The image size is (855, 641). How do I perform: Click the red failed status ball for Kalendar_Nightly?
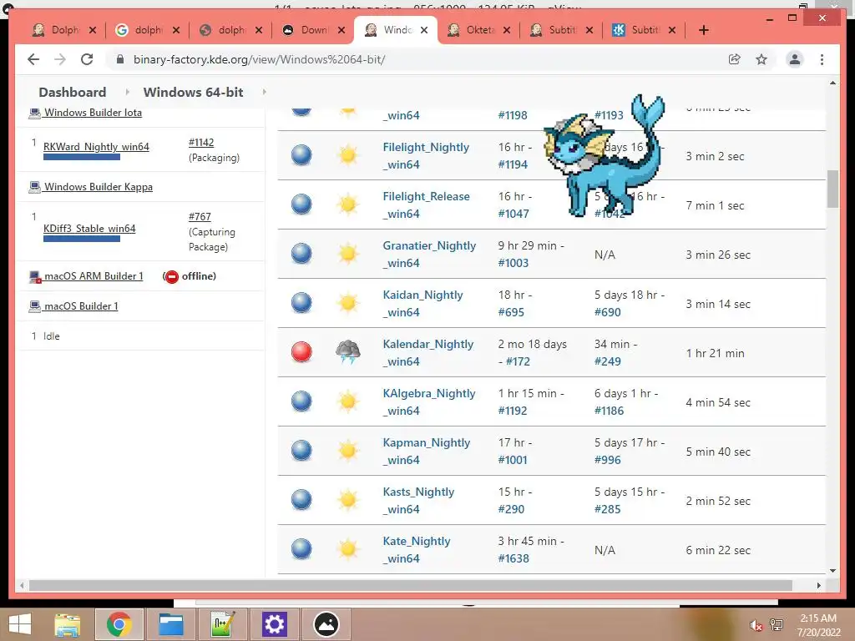(301, 352)
